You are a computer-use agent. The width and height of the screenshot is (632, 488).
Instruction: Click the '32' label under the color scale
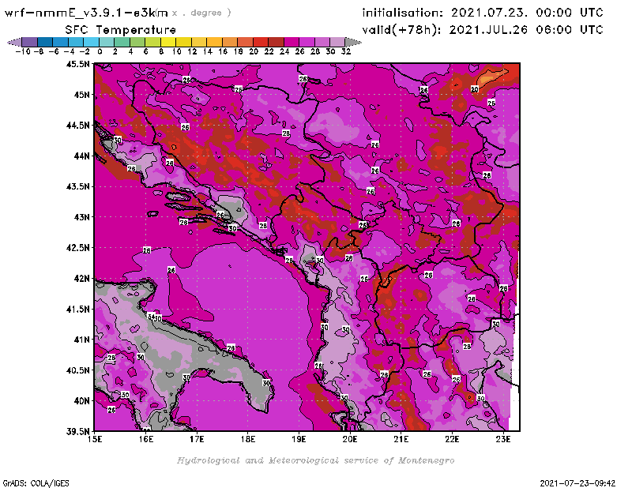coord(346,51)
